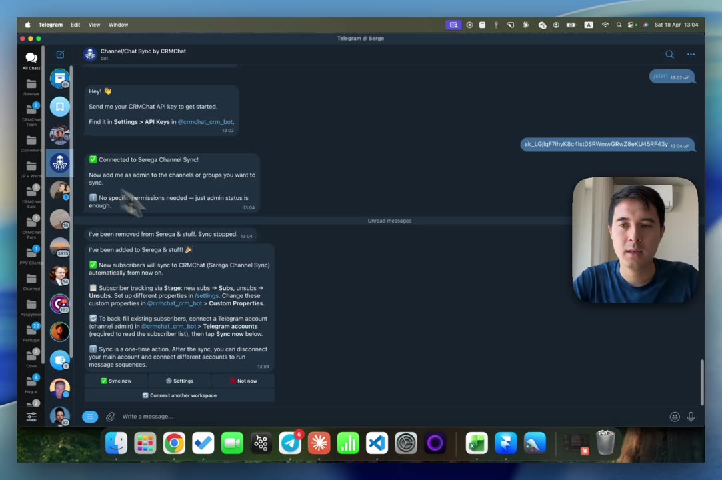
Task: Open Wi-Fi status in menu bar
Action: click(605, 25)
